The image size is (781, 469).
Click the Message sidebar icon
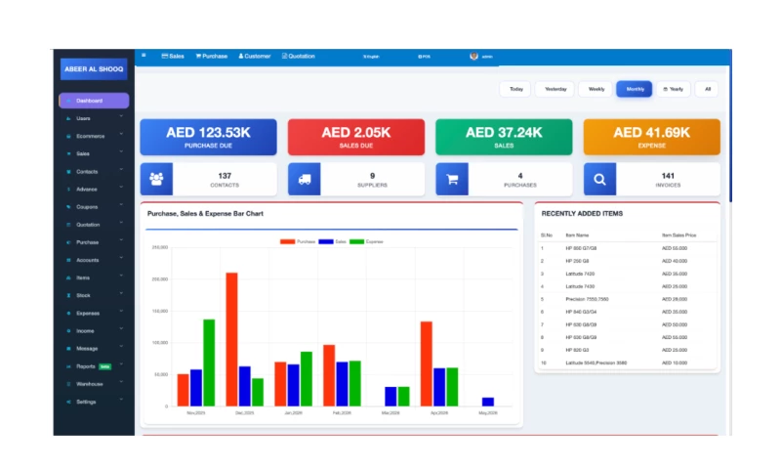coord(68,349)
